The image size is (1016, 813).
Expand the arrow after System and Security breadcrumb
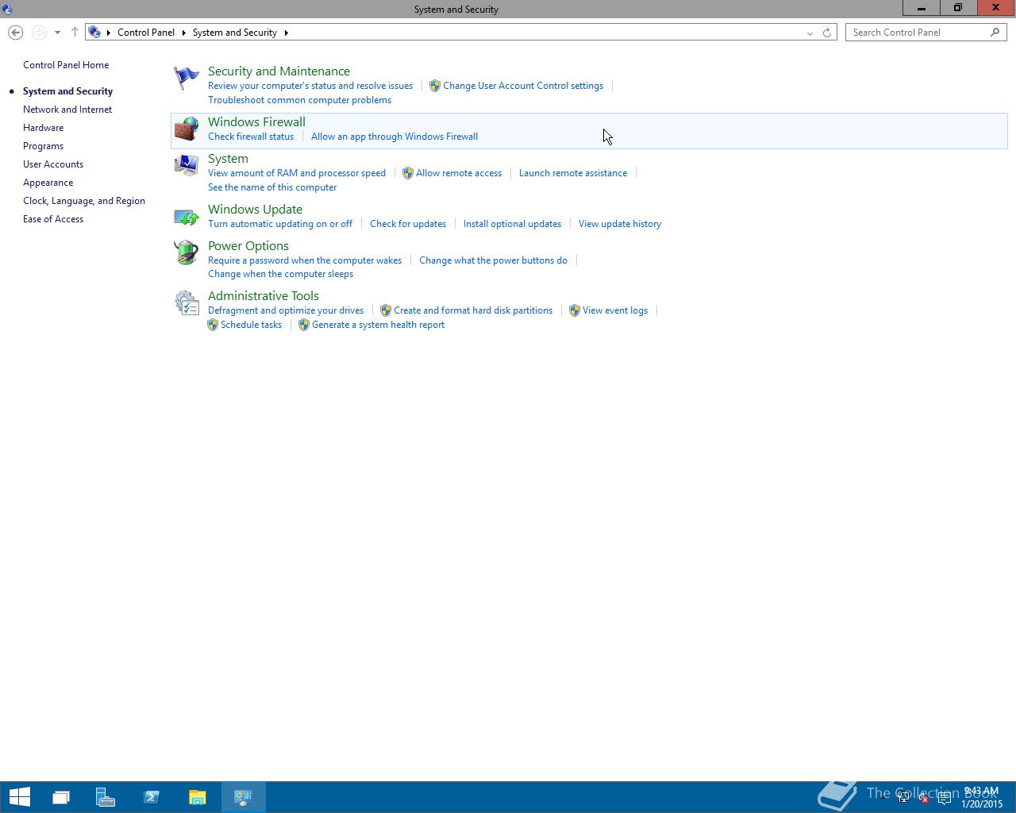(x=286, y=33)
